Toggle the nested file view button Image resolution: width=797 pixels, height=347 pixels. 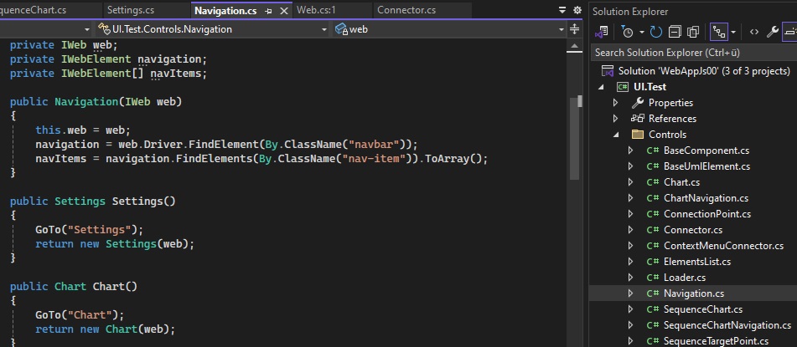click(x=718, y=33)
